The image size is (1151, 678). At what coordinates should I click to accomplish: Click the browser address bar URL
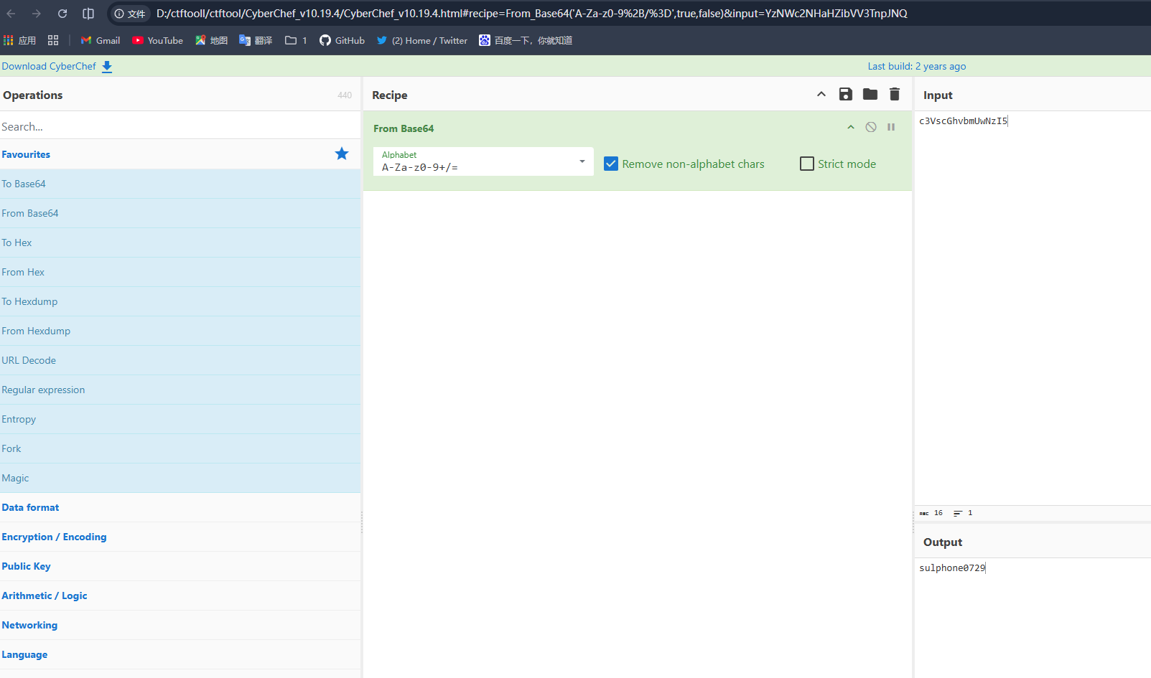pos(531,14)
